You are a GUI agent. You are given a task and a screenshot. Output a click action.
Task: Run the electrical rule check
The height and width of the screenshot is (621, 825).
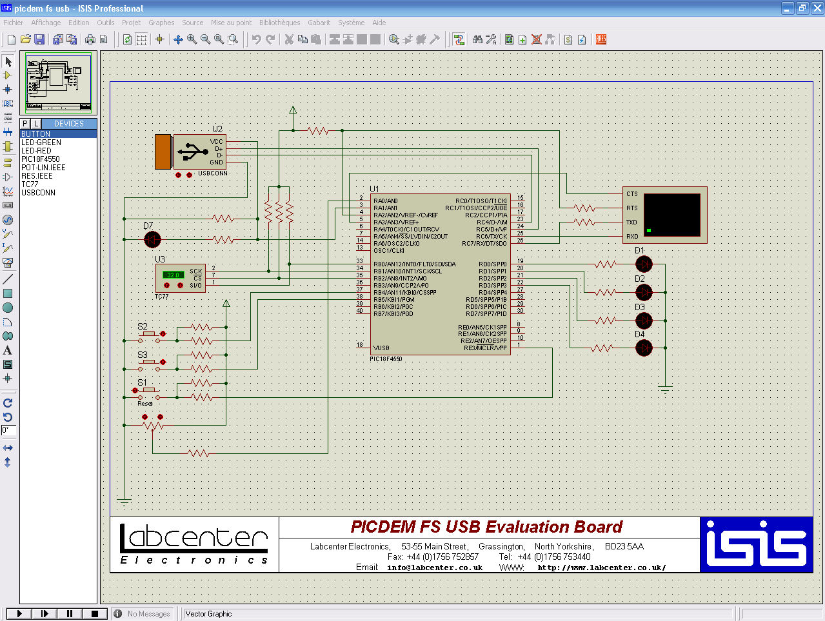pos(582,39)
